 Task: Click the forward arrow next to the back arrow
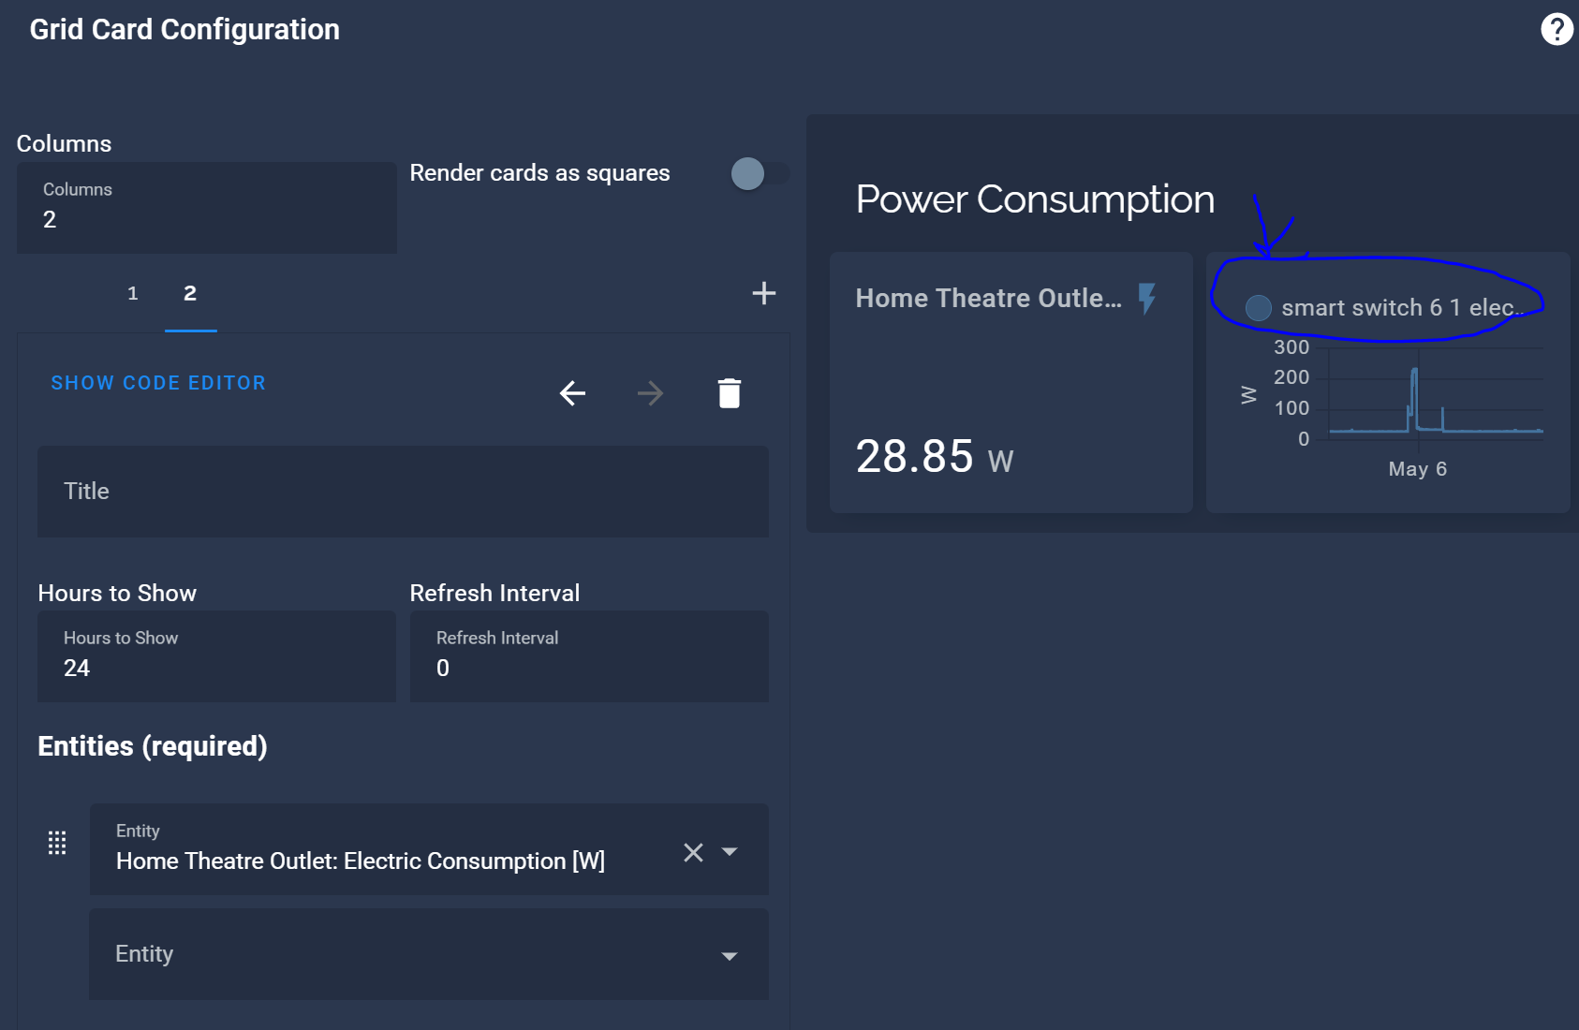(x=650, y=393)
